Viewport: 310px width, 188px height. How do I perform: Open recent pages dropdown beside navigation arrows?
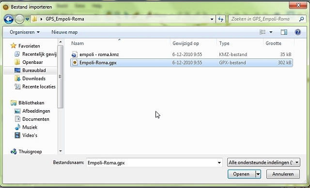[x=27, y=19]
